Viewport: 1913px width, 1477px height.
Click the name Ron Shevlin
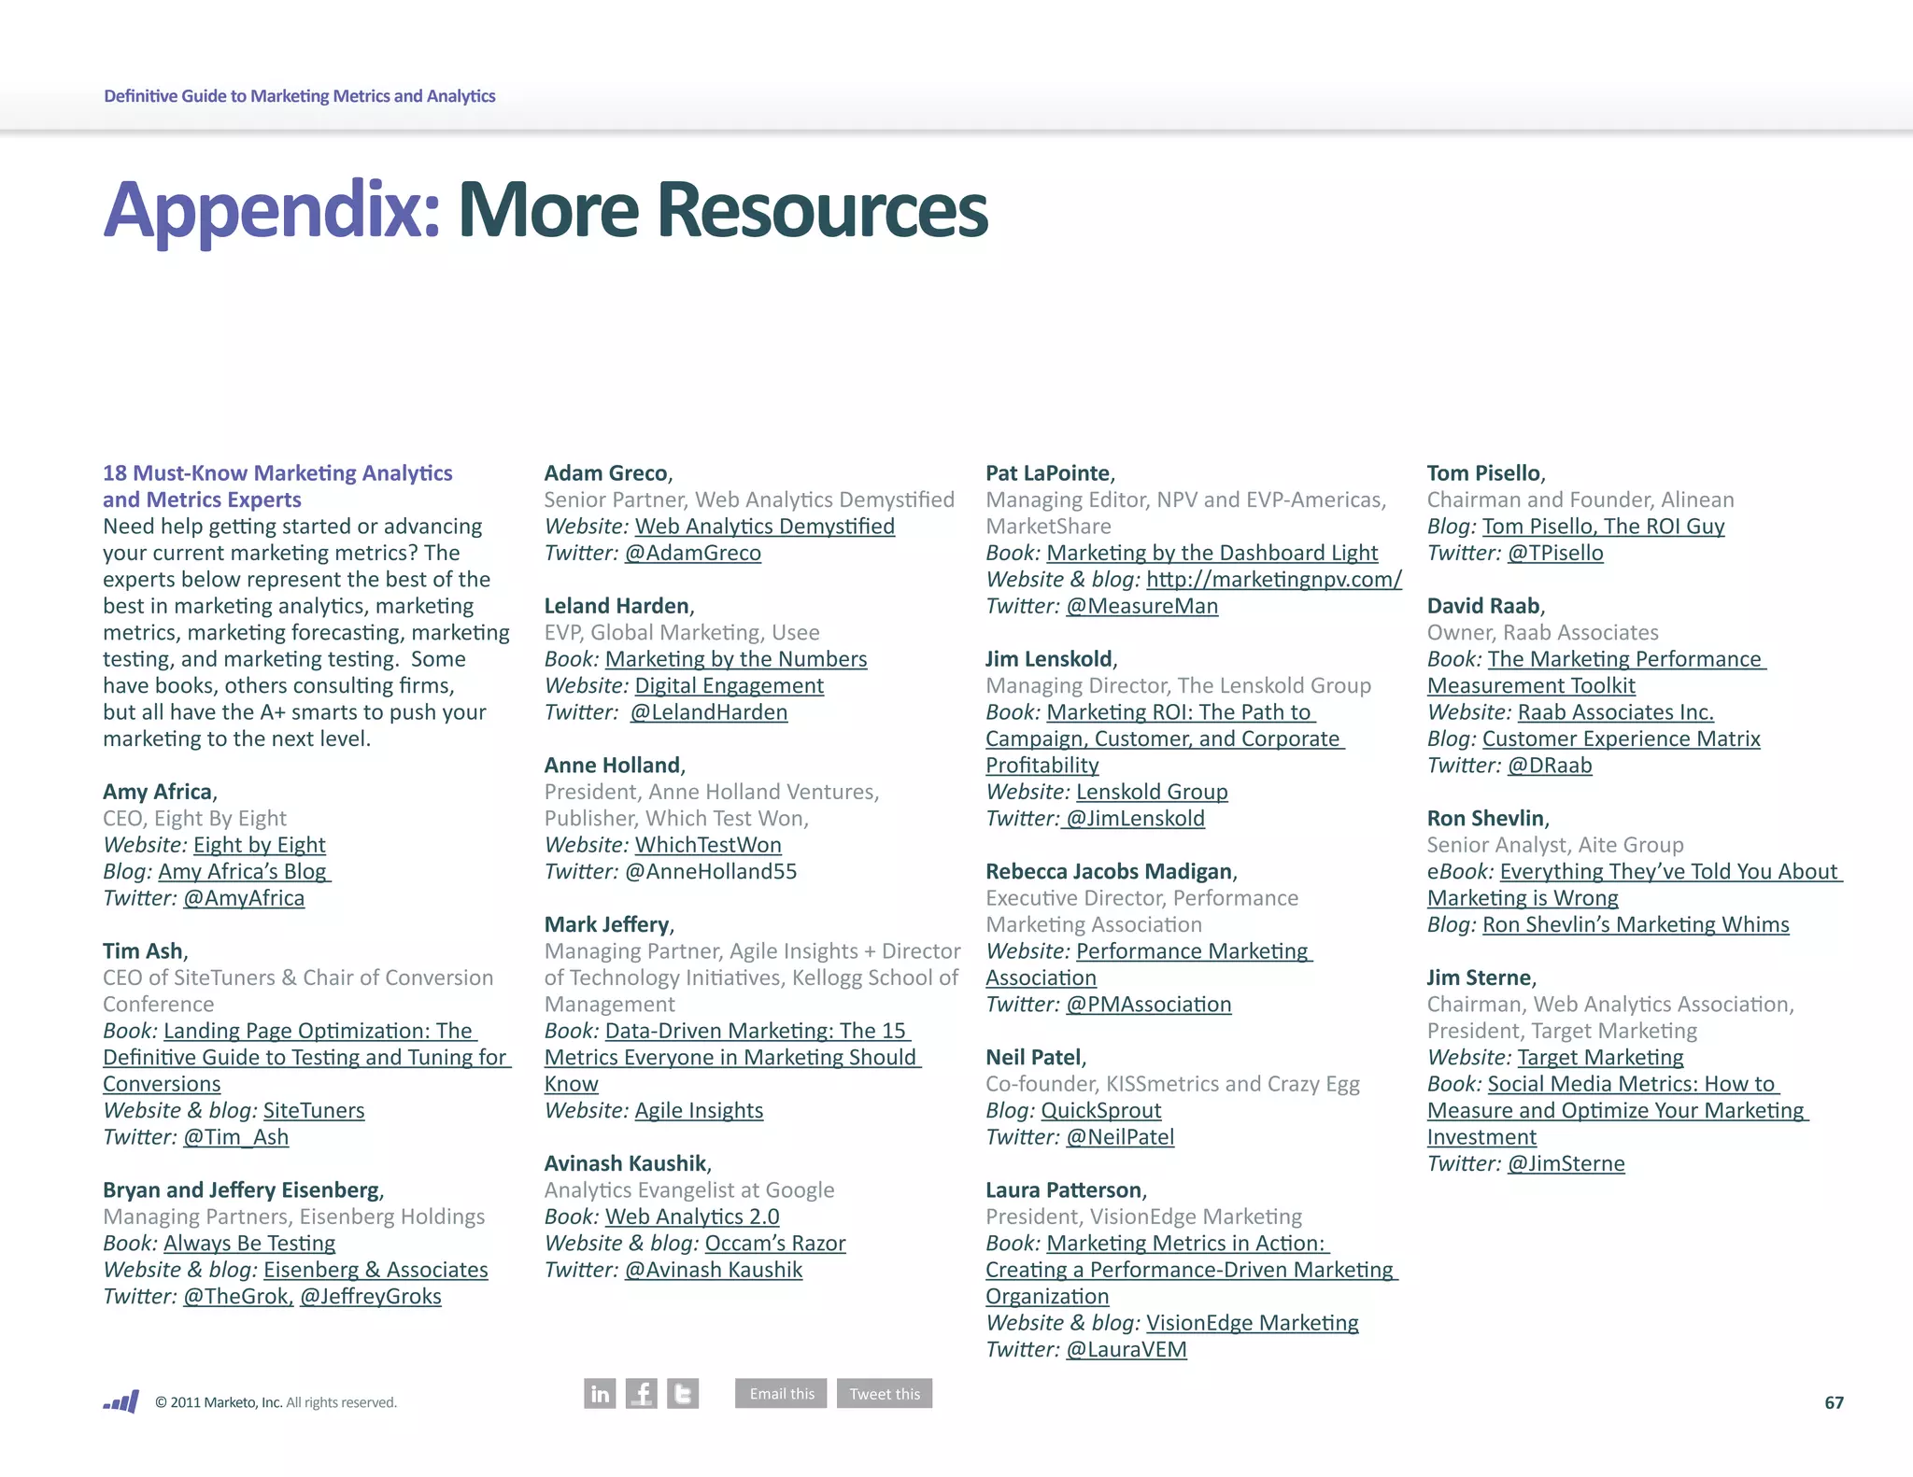(1486, 819)
